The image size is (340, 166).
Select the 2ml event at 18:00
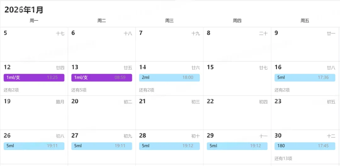[x=169, y=78]
